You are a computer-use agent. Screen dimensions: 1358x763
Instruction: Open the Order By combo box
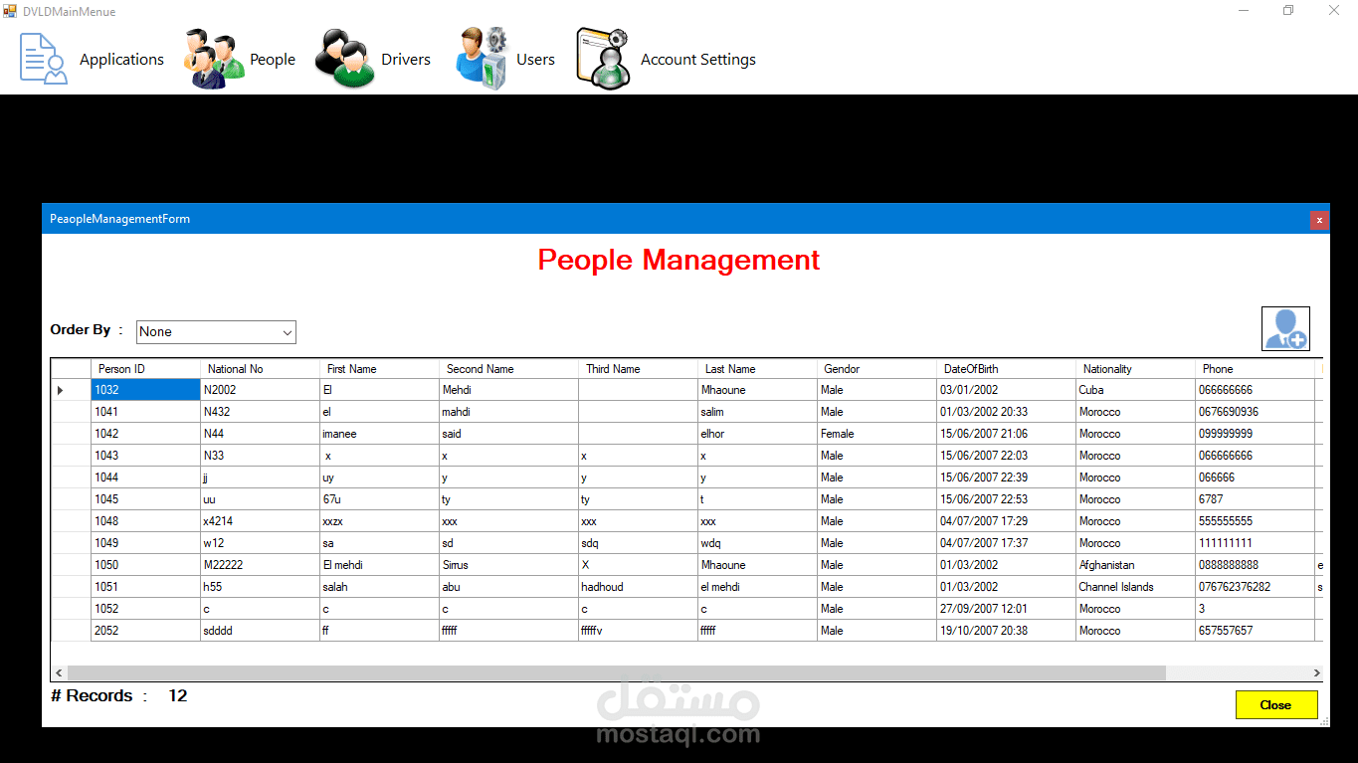tap(216, 331)
